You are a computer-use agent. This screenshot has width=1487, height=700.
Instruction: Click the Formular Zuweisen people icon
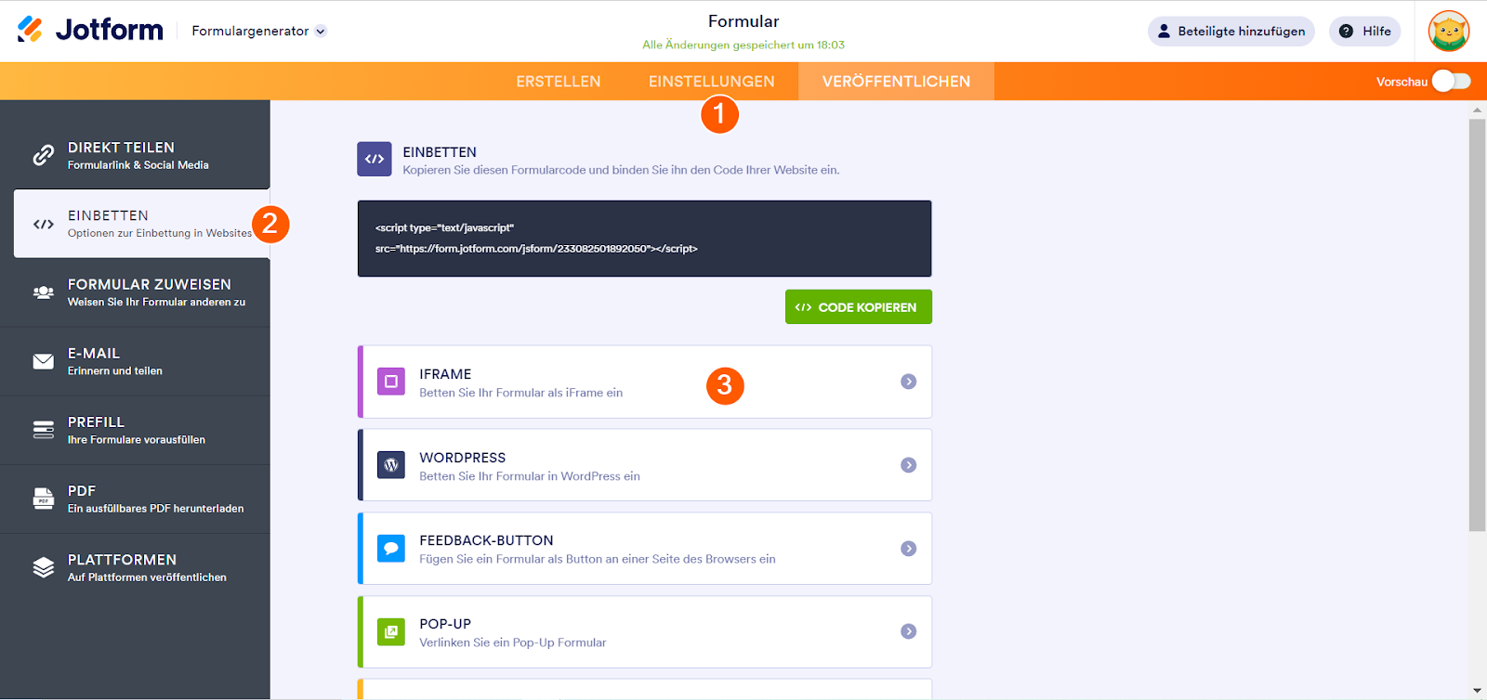[x=43, y=292]
